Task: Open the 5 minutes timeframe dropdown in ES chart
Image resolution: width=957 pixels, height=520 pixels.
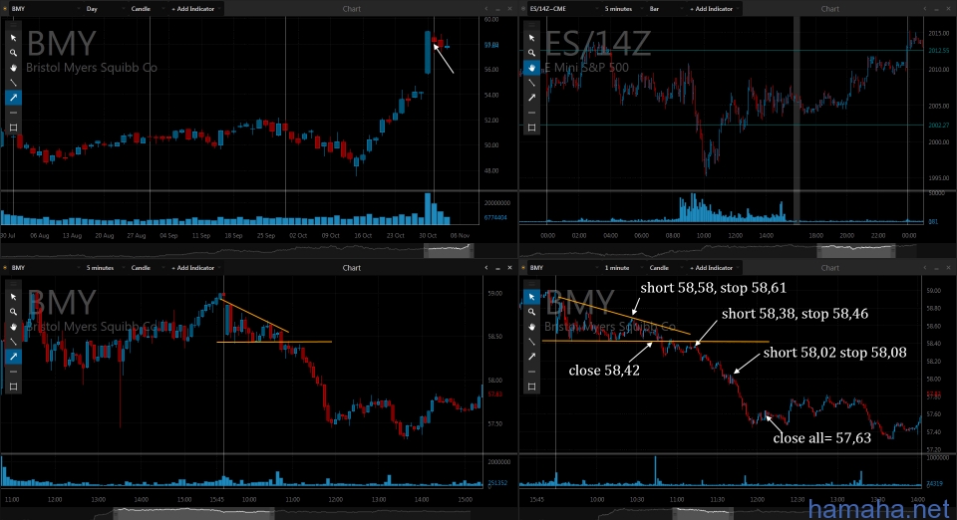Action: coord(622,9)
